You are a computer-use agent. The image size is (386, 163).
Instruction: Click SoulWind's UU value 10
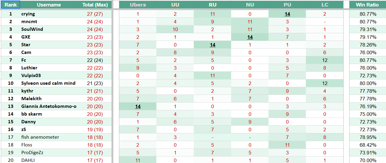175,29
